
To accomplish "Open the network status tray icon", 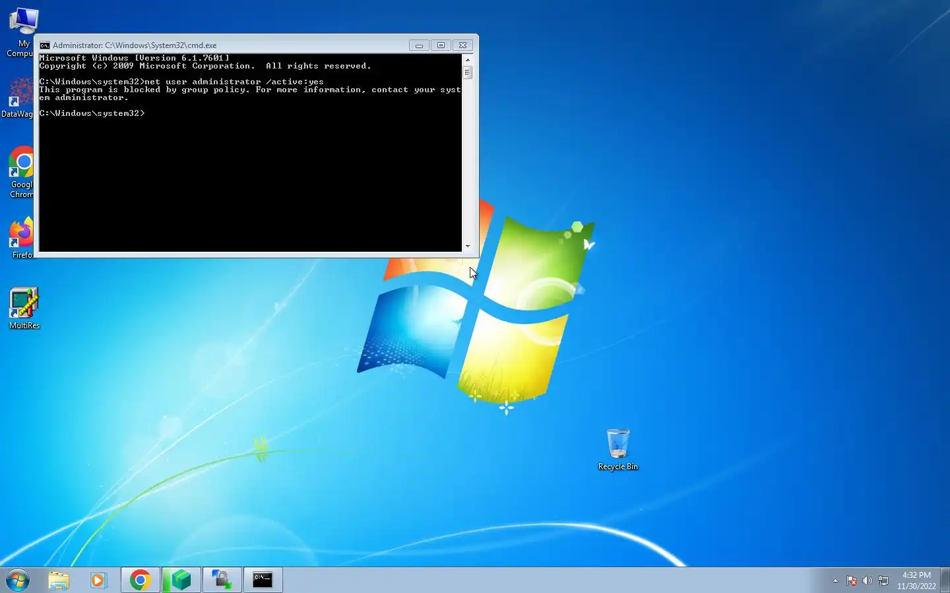I will 883,580.
